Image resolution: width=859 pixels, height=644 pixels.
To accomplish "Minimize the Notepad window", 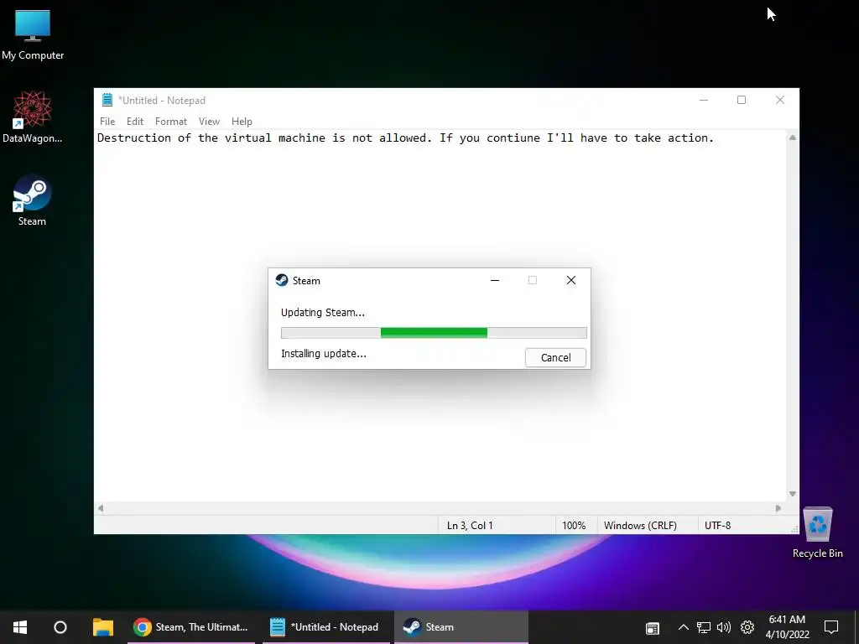I will click(x=704, y=101).
